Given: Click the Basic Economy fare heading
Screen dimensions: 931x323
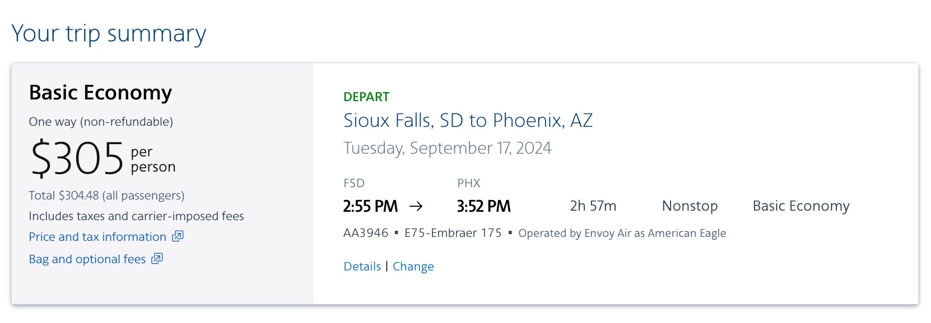Looking at the screenshot, I should (x=101, y=93).
